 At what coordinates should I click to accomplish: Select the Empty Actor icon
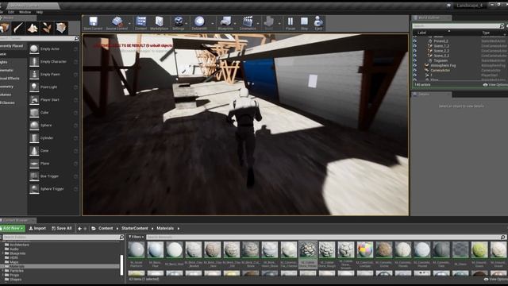click(x=34, y=49)
